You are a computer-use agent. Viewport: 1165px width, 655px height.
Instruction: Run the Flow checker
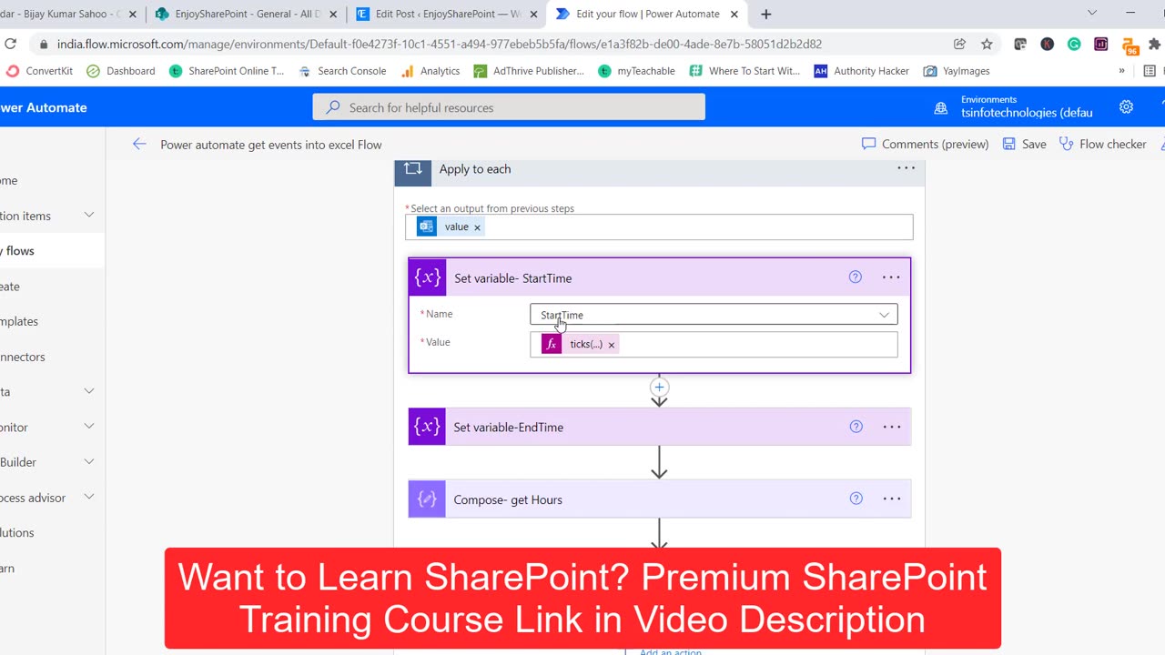point(1103,144)
